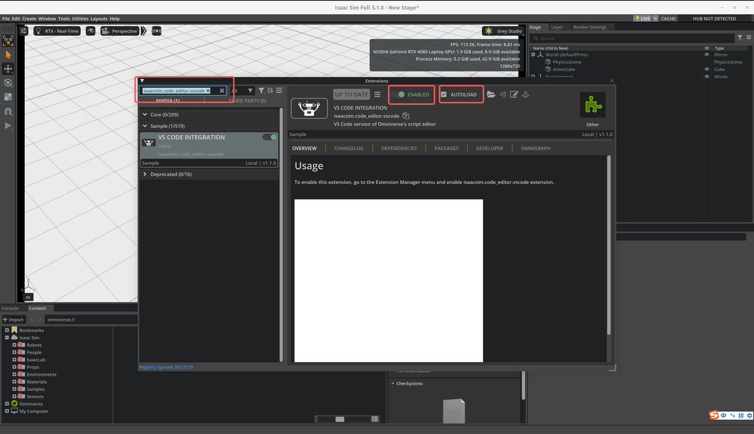Adjust the content thumbnail size slider
Viewport: 754px width, 434px height.
(340, 419)
